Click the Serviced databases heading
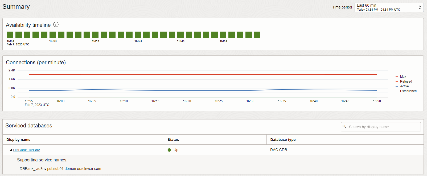 pyautogui.click(x=29, y=126)
